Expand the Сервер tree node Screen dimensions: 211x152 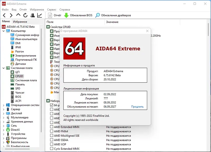click(x=4, y=109)
